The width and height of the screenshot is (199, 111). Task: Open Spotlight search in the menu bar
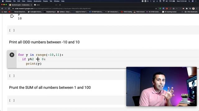pyautogui.click(x=189, y=1)
